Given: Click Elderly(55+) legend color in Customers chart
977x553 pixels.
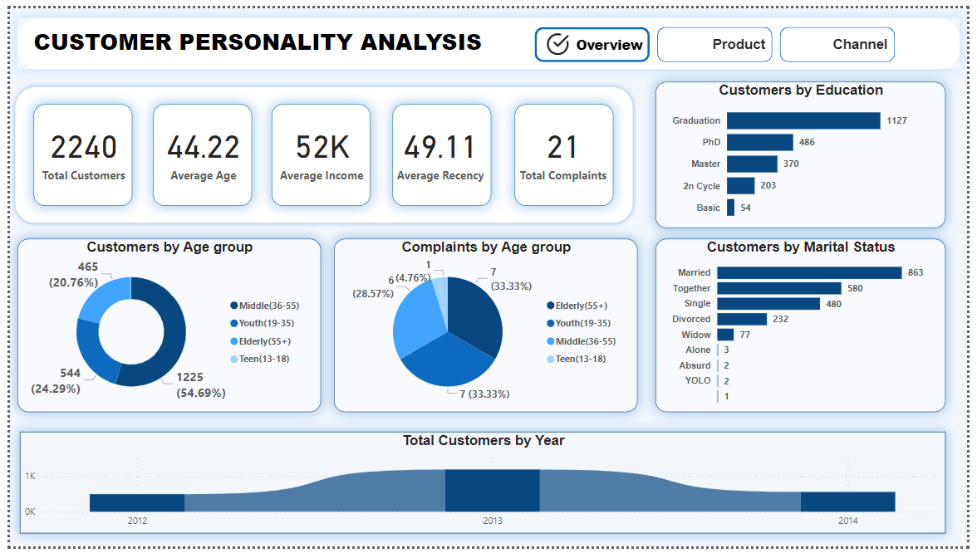Looking at the screenshot, I should coord(233,341).
